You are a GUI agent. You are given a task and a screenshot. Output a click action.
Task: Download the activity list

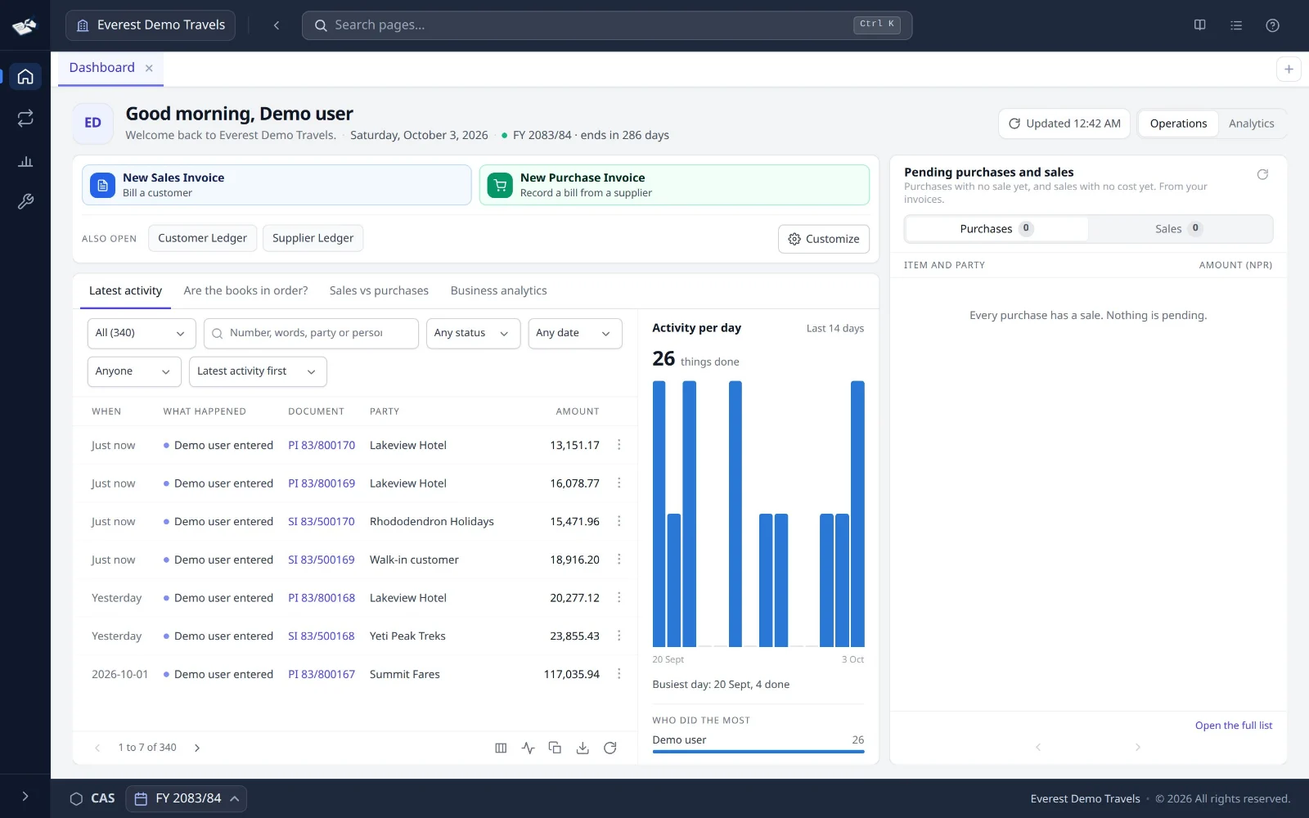[x=583, y=748]
